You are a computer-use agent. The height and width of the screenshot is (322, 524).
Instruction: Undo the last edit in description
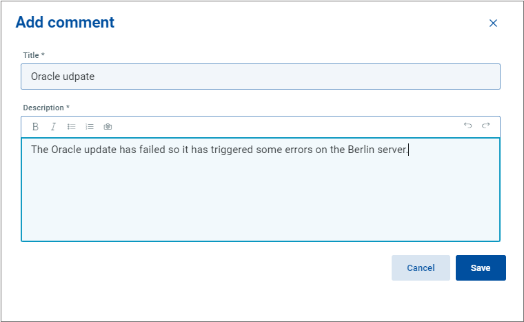468,126
